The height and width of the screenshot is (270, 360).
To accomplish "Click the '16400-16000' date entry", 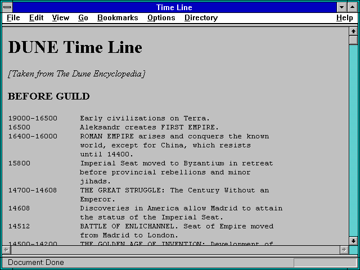I will pos(33,136).
